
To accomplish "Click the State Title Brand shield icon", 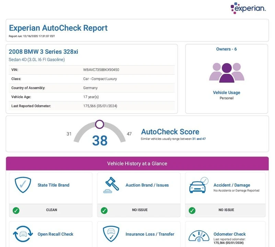I will tap(23, 185).
